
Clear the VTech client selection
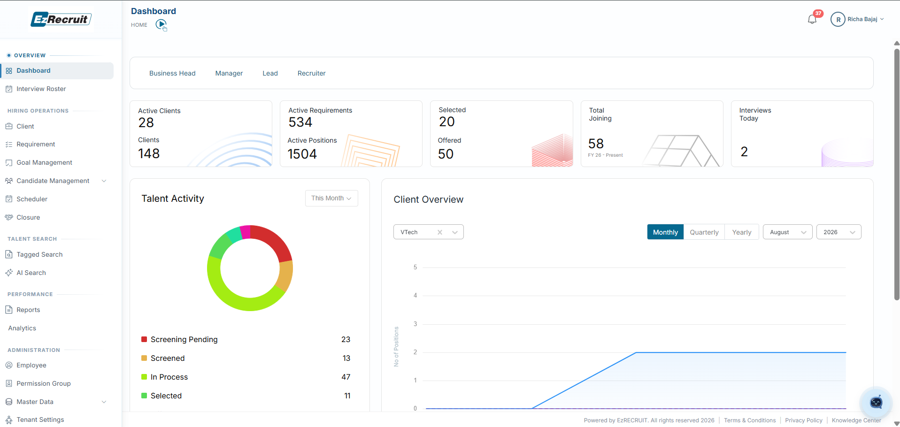click(440, 232)
